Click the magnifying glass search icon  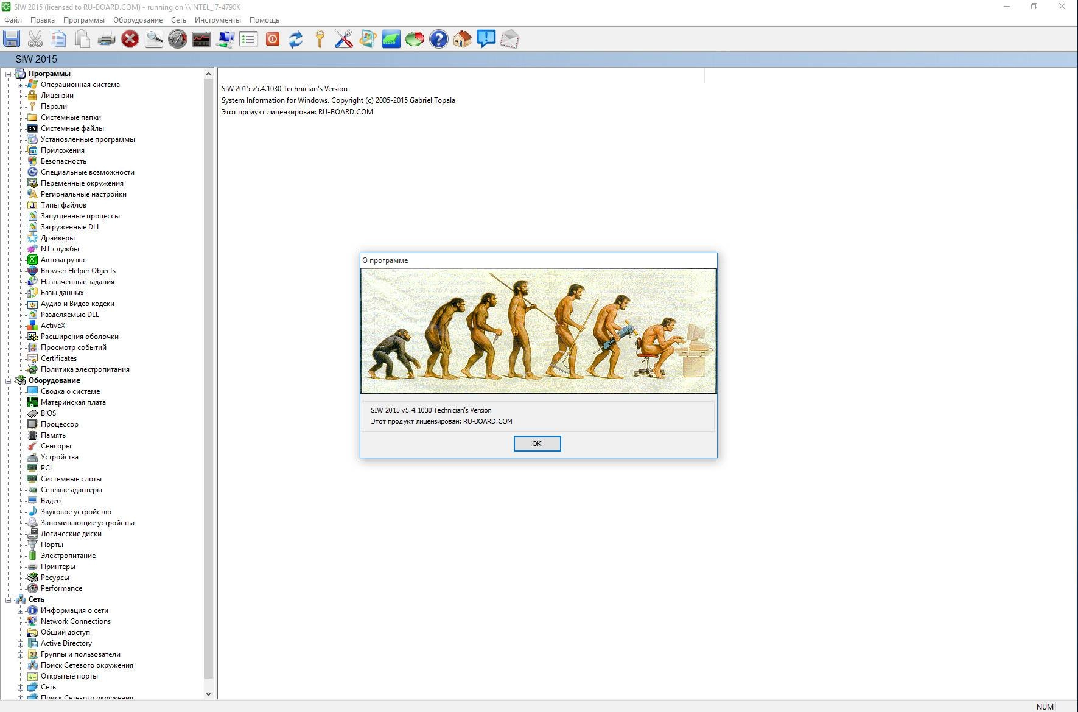click(154, 40)
